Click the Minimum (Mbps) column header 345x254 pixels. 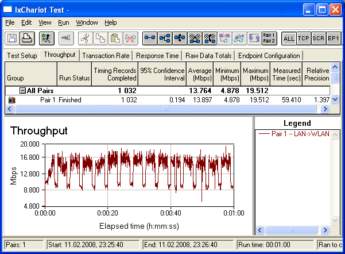pyautogui.click(x=227, y=74)
